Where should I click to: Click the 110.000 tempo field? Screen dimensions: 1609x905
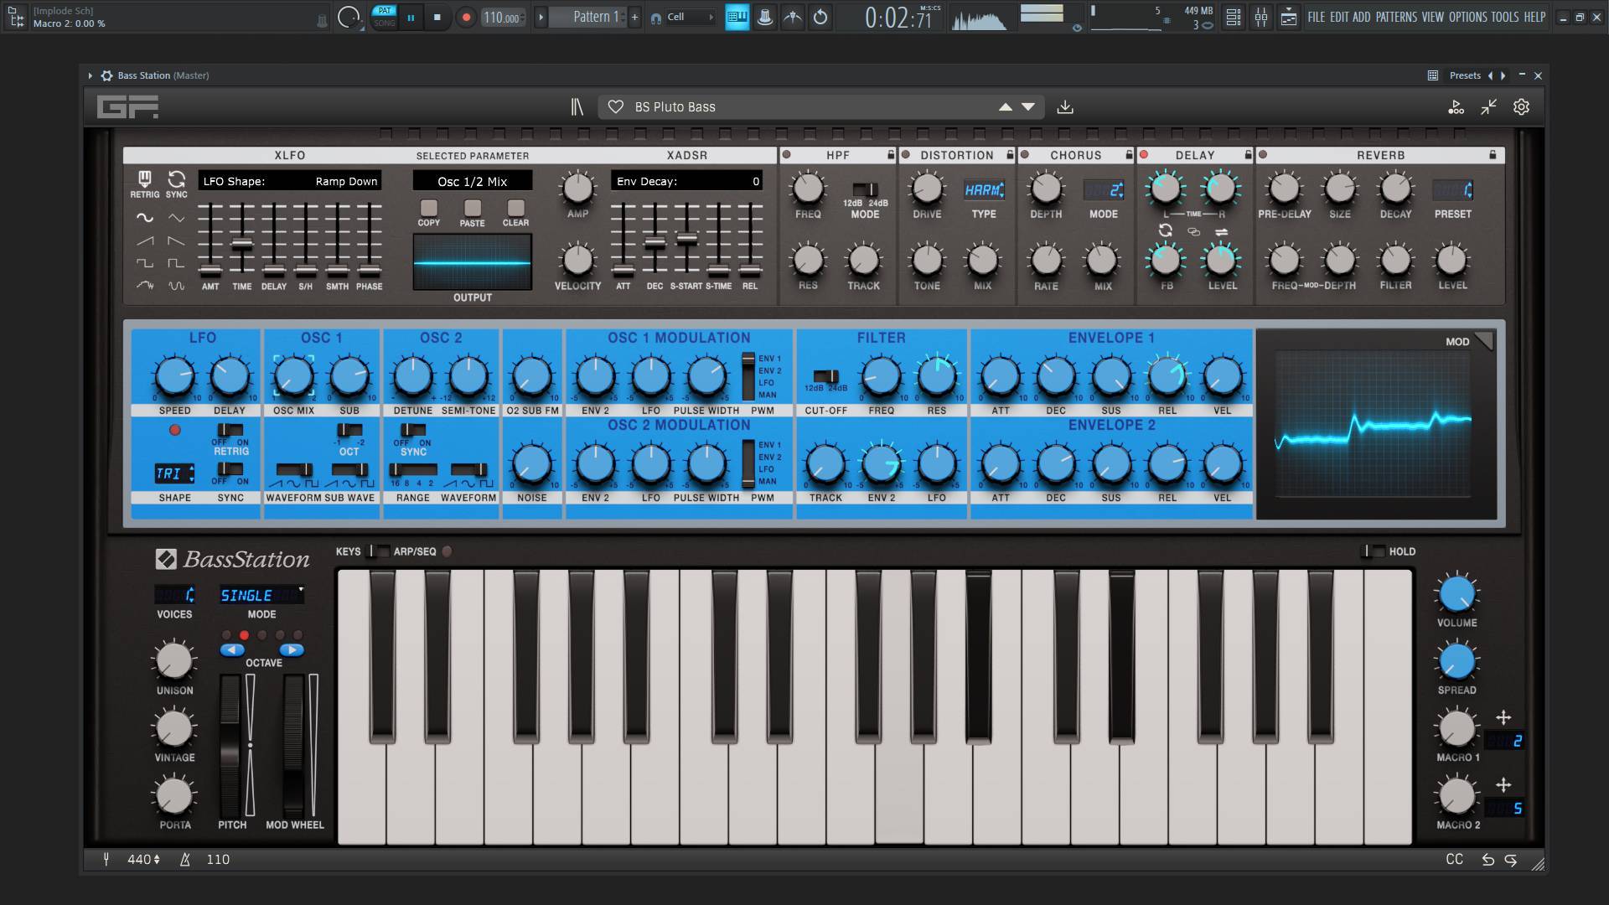click(x=503, y=17)
